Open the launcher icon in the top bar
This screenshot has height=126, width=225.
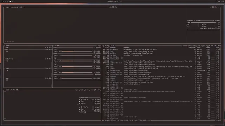click(2, 1)
